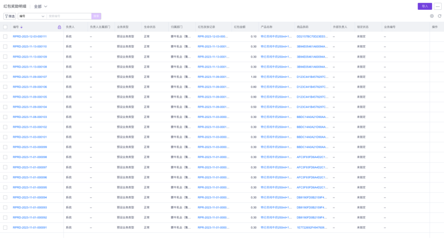
Task: Select amount 1.00 in row 000107
Action: (x=254, y=77)
